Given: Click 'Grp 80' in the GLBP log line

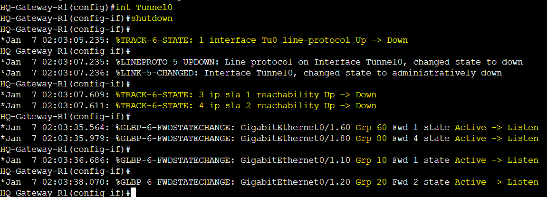Looking at the screenshot, I should 371,139.
